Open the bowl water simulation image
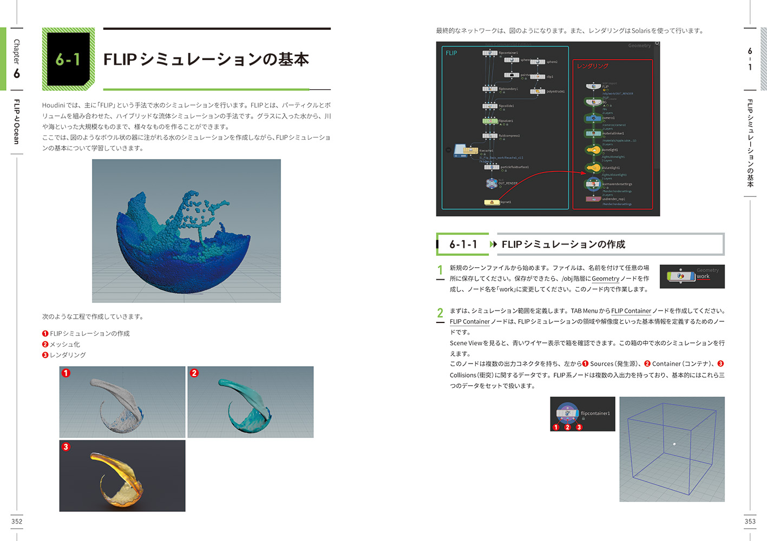 tap(186, 230)
